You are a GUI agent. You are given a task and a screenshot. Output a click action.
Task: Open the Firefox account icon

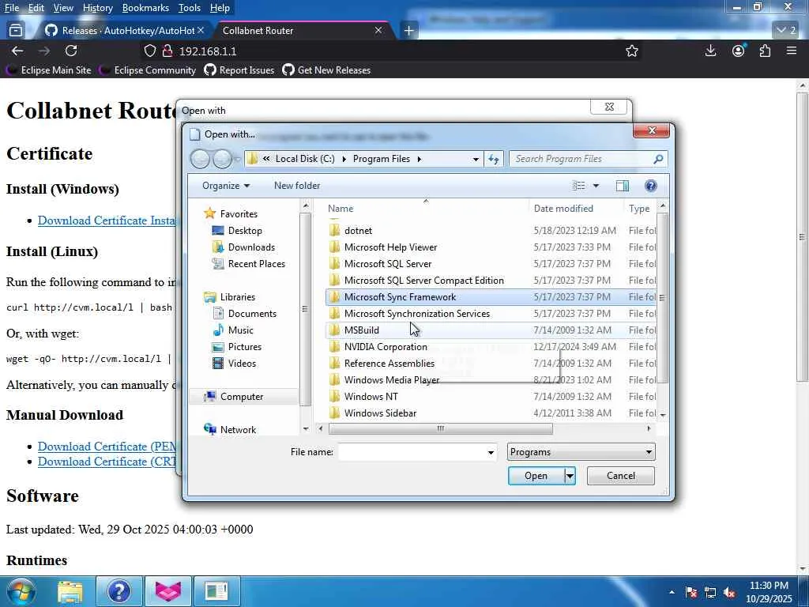point(739,51)
